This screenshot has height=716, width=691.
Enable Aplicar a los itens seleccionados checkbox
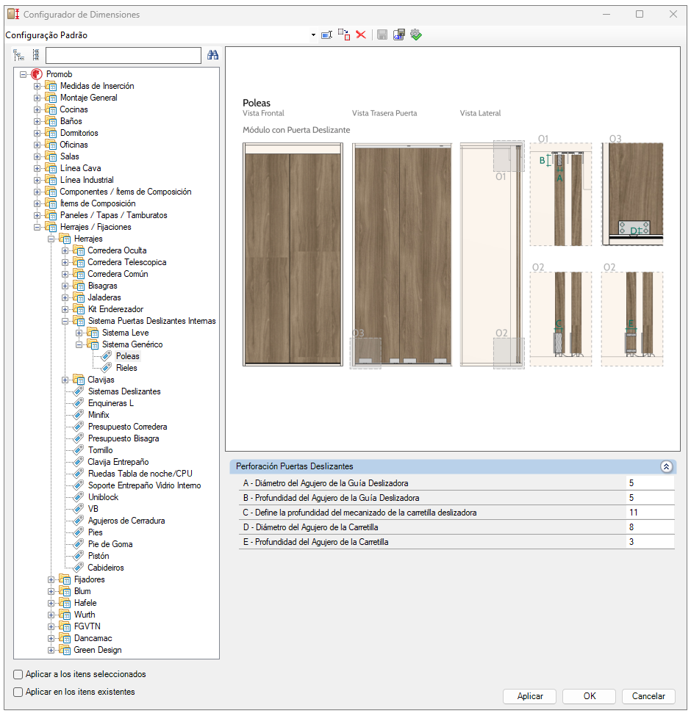click(18, 674)
